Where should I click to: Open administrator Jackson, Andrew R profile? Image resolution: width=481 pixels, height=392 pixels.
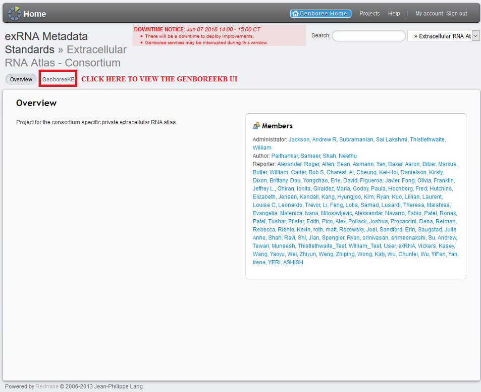pyautogui.click(x=312, y=139)
